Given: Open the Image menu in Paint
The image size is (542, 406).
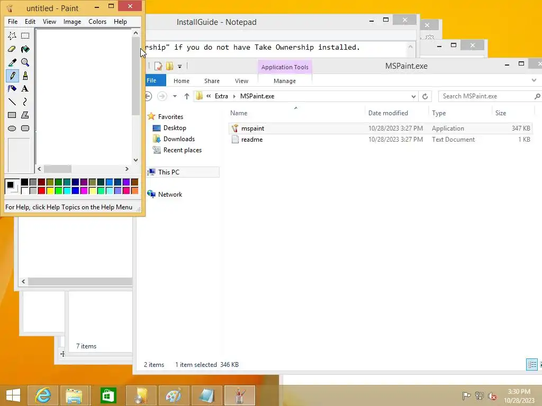Looking at the screenshot, I should [x=72, y=21].
